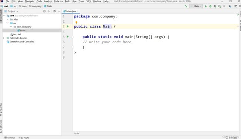
Task: Open the TODO tool window
Action: (24, 138)
